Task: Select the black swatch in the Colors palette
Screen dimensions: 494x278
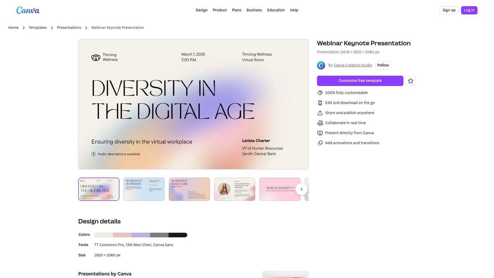Action: pos(178,234)
